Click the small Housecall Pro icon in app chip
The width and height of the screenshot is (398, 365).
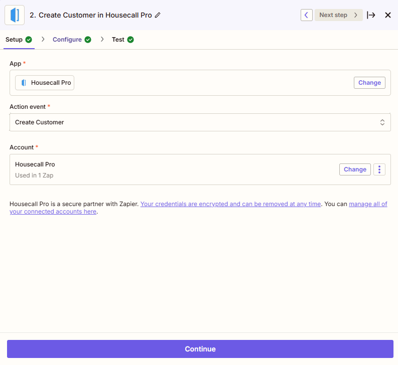tap(24, 83)
